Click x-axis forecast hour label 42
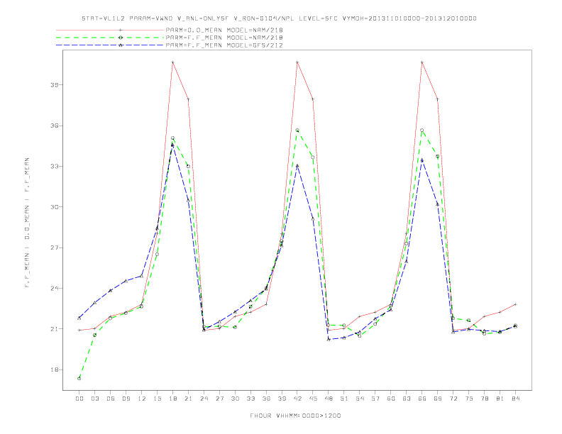The height and width of the screenshot is (434, 562). [x=297, y=399]
